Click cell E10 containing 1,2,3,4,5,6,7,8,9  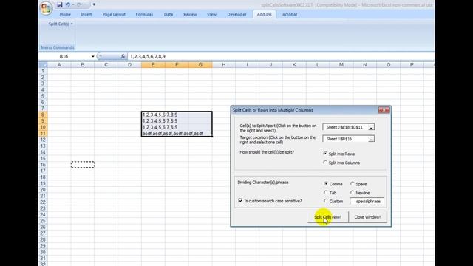click(x=153, y=127)
